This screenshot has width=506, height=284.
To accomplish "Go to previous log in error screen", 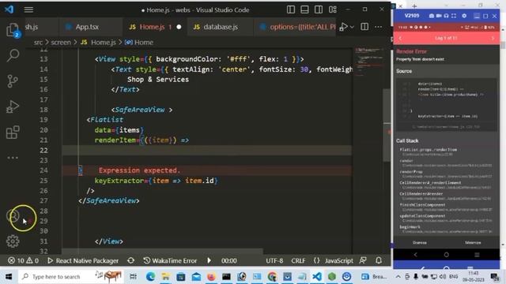I will (x=401, y=38).
